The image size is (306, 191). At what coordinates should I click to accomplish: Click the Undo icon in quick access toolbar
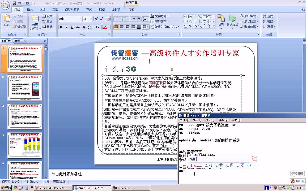click(19, 3)
